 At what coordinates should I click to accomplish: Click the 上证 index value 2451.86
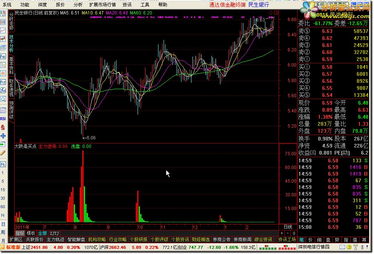39,248
